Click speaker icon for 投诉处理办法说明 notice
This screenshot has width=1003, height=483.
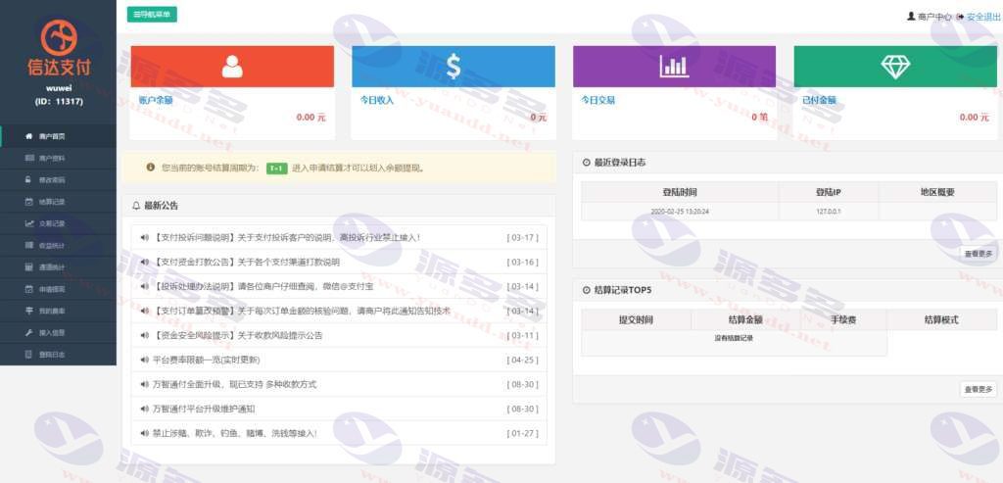pyautogui.click(x=144, y=286)
